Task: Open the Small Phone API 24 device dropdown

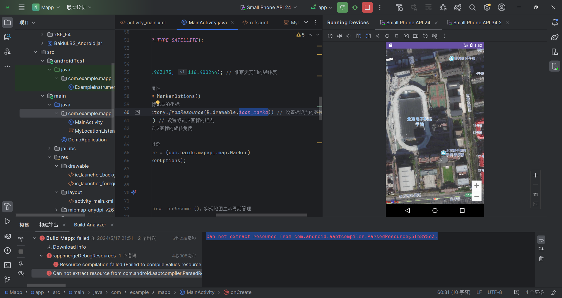Action: pyautogui.click(x=269, y=7)
